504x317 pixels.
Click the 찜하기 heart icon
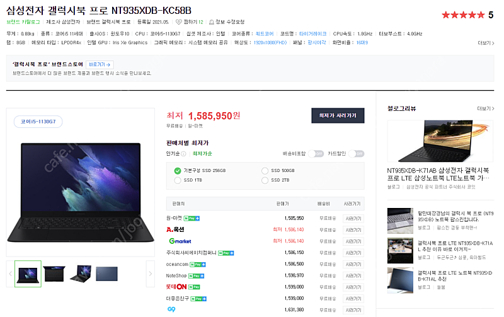pyautogui.click(x=179, y=22)
